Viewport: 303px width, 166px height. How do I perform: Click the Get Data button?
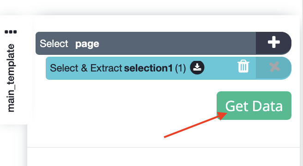[254, 106]
